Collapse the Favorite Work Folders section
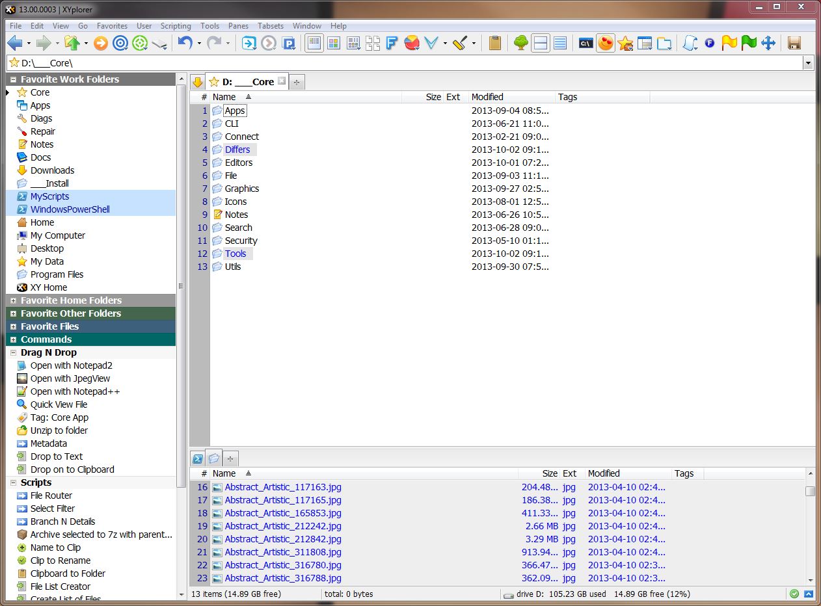This screenshot has width=821, height=606. click(13, 79)
